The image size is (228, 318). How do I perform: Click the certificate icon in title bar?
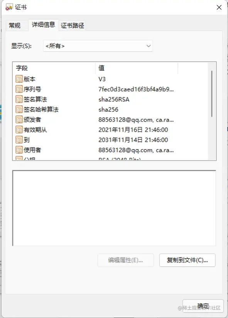pyautogui.click(x=9, y=7)
